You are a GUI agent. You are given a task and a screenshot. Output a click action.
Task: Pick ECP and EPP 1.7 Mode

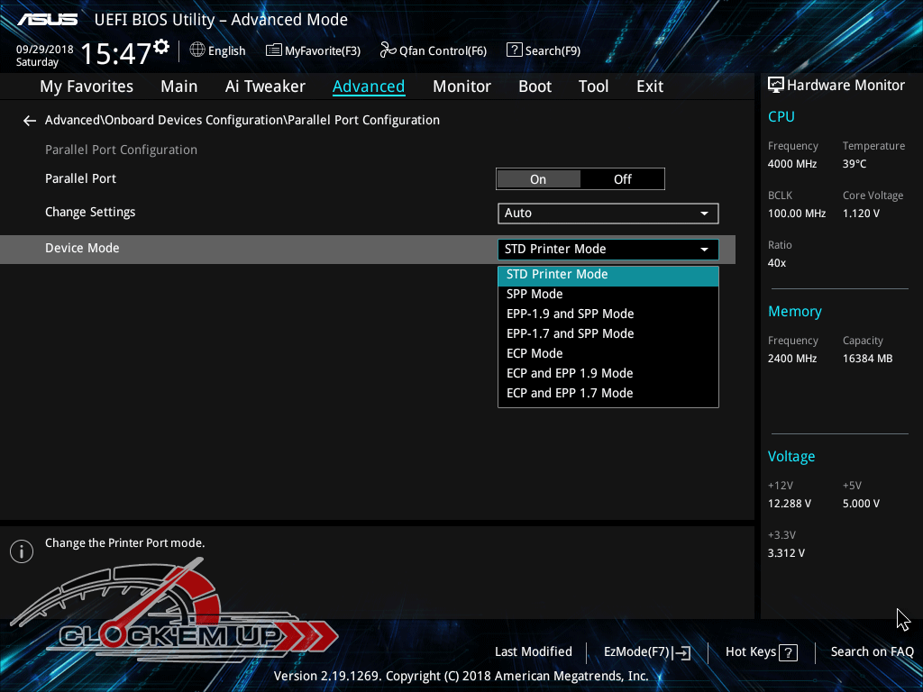coord(570,393)
